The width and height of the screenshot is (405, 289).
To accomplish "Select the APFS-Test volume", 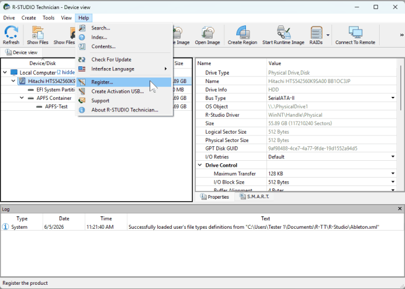I will 56,107.
